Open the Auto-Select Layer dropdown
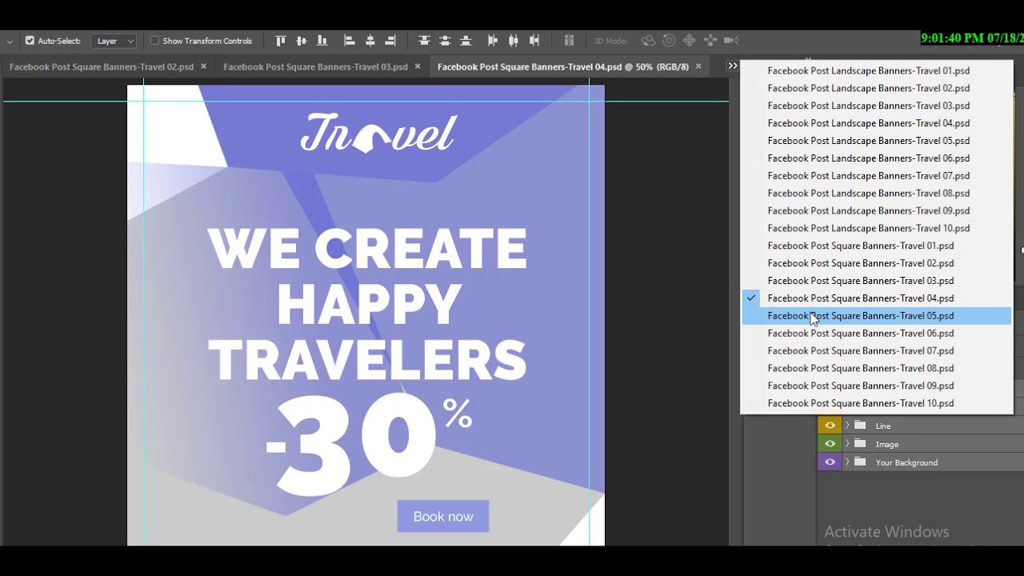1024x576 pixels. tap(114, 41)
